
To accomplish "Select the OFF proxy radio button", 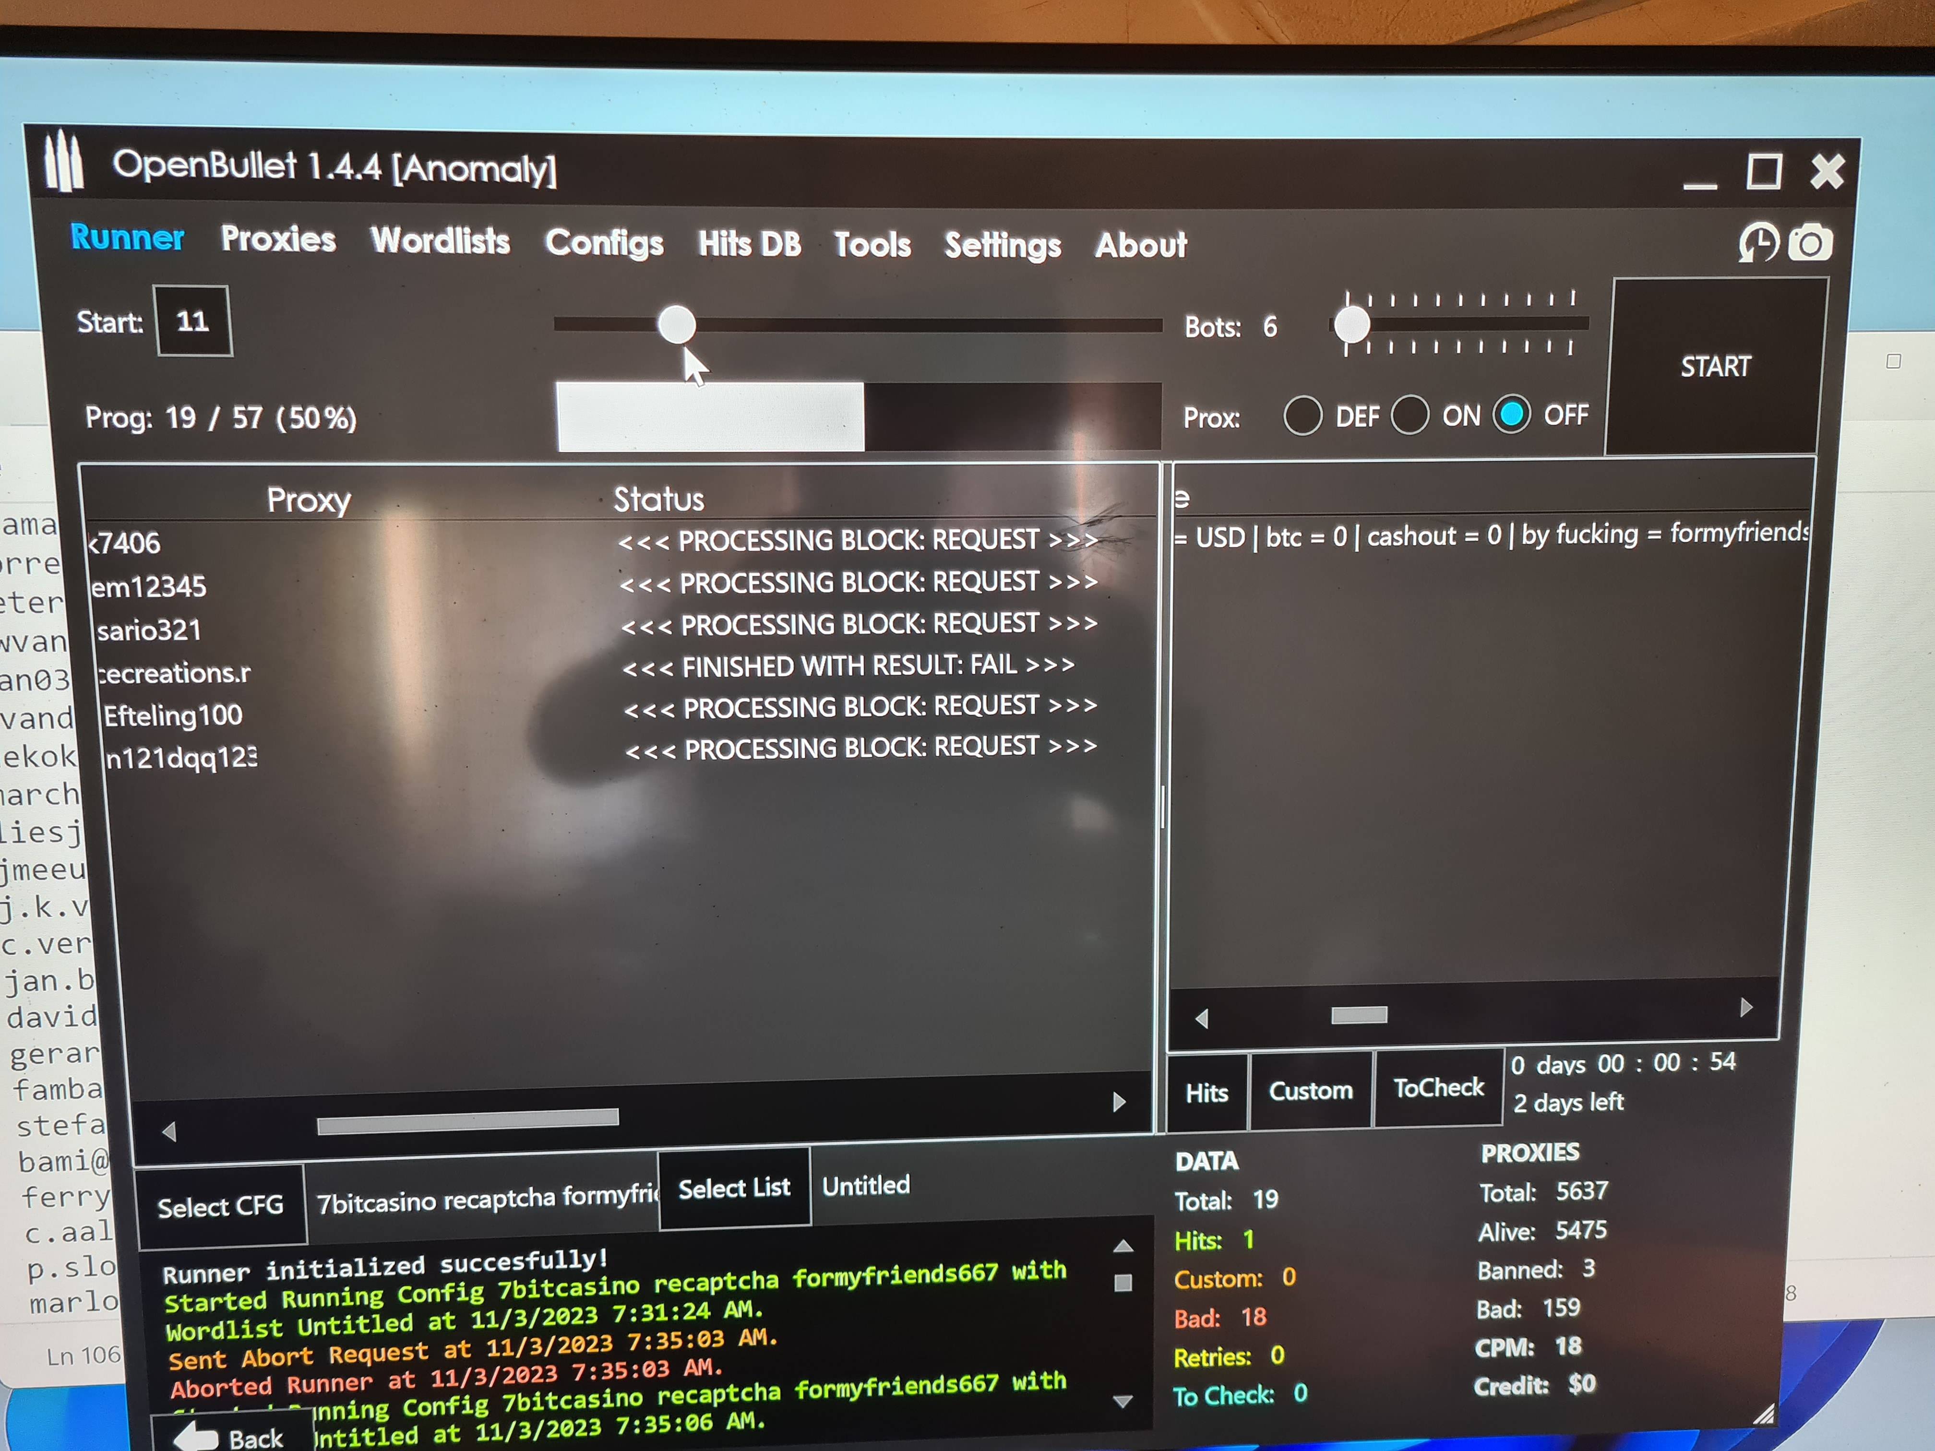I will pyautogui.click(x=1512, y=414).
